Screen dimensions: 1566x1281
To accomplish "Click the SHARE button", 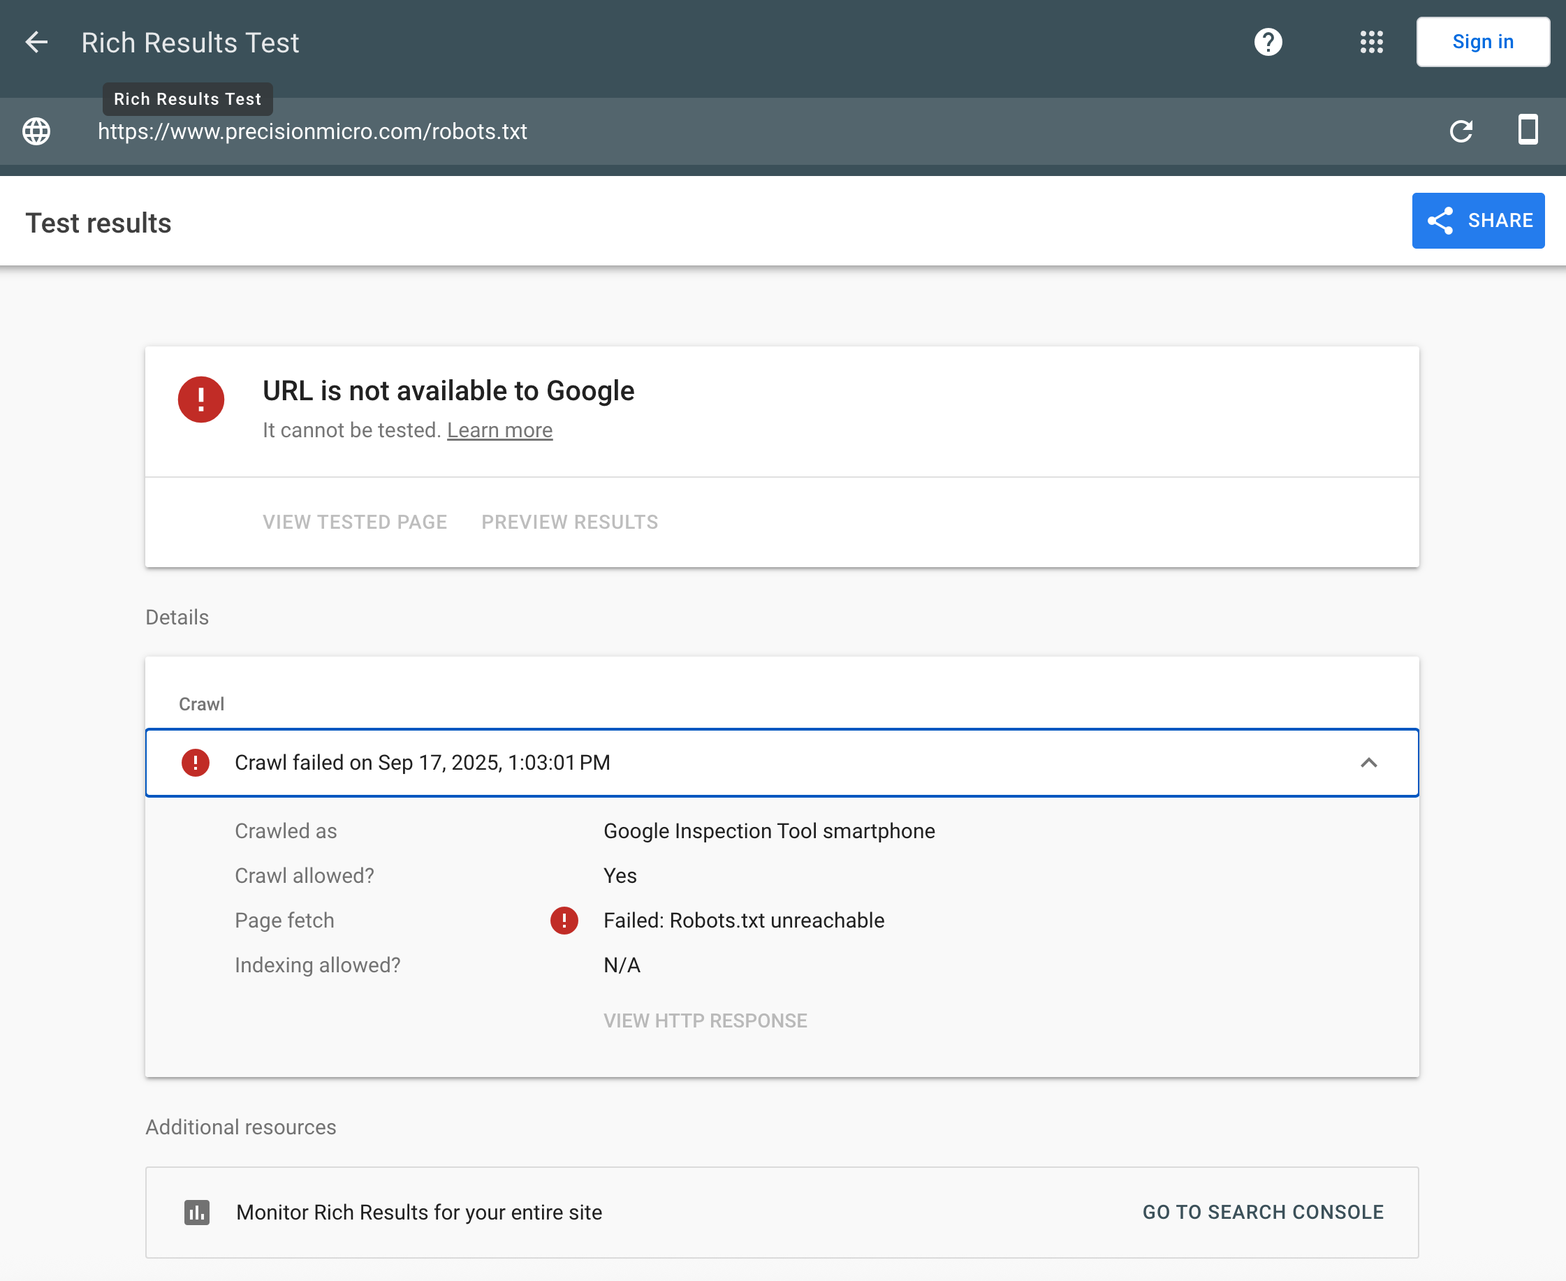I will [1478, 221].
